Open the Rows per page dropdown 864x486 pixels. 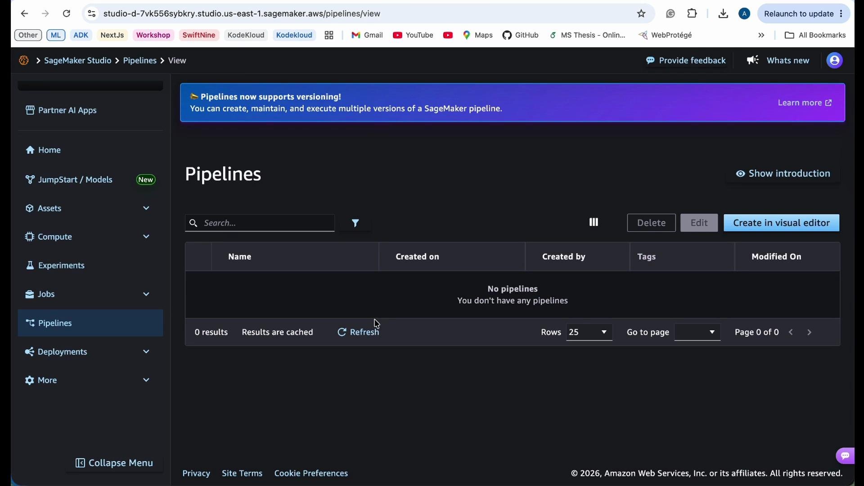(589, 333)
